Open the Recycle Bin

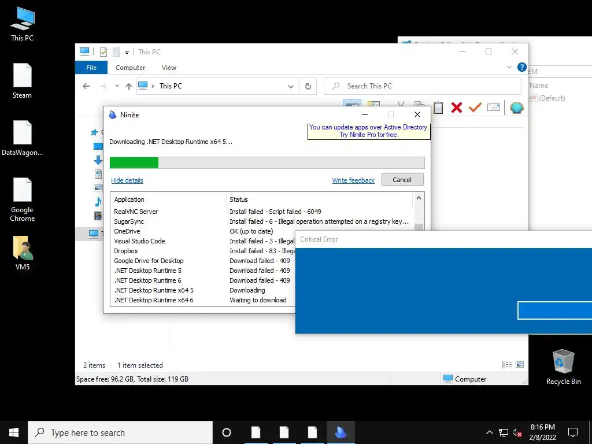(563, 367)
